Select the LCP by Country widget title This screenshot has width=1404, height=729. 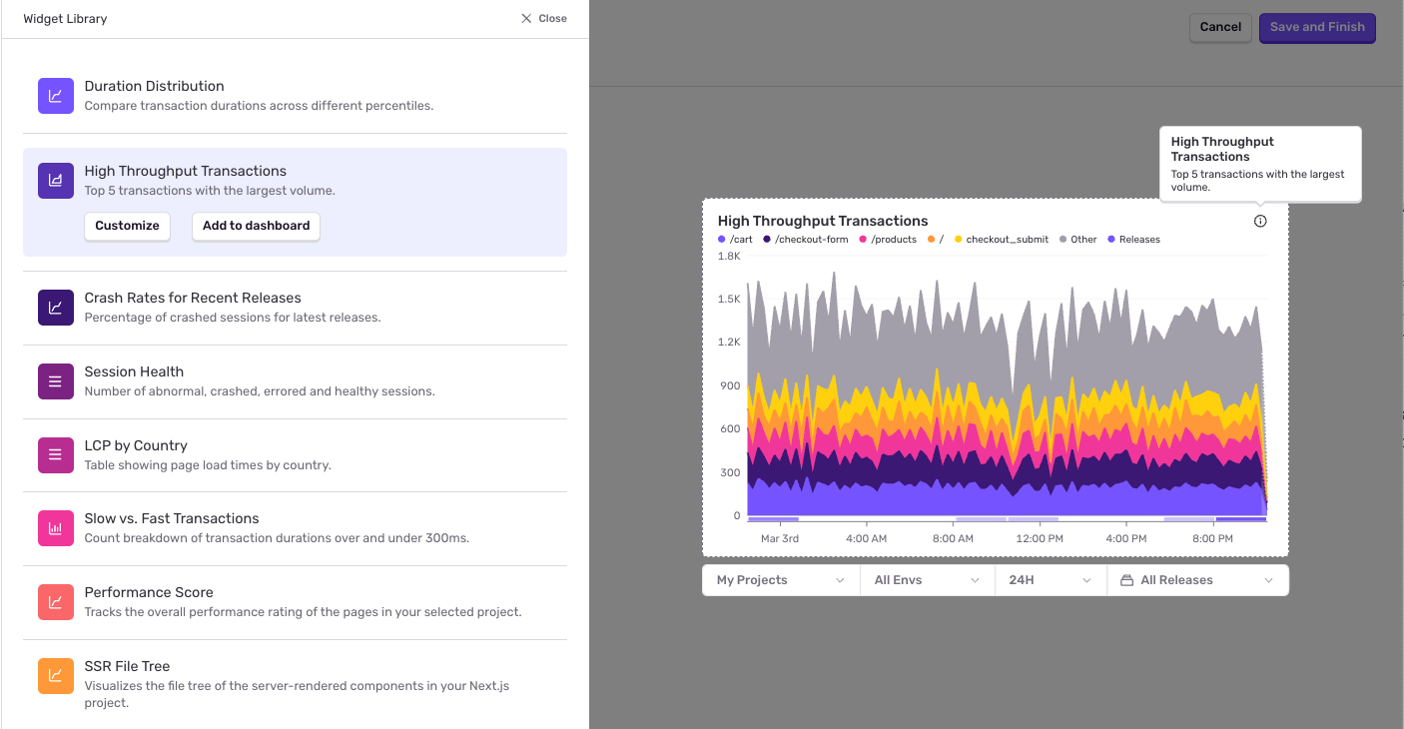pos(136,445)
